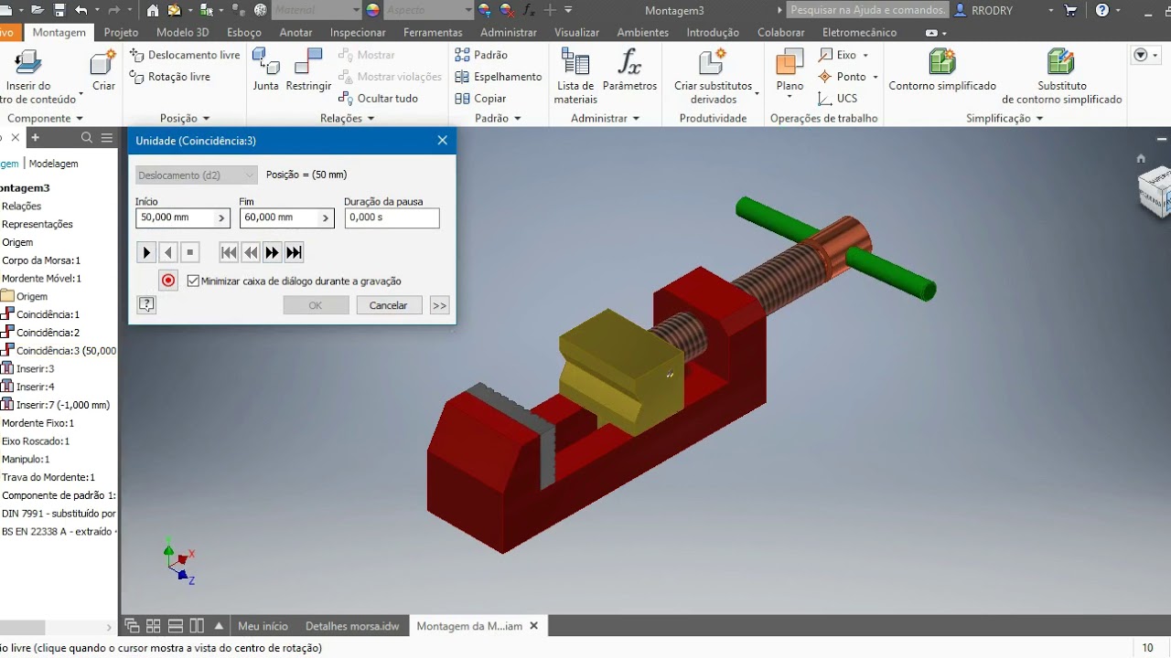
Task: Select Coincidência:1 in the browser tree
Action: coord(48,314)
